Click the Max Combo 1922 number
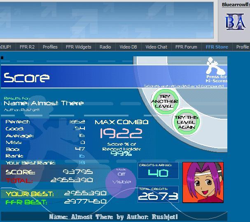250x222 pixels. click(121, 133)
